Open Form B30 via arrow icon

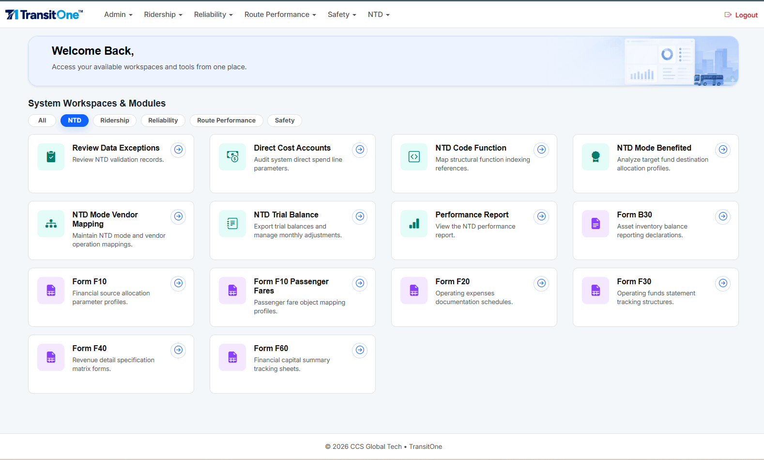pos(723,216)
